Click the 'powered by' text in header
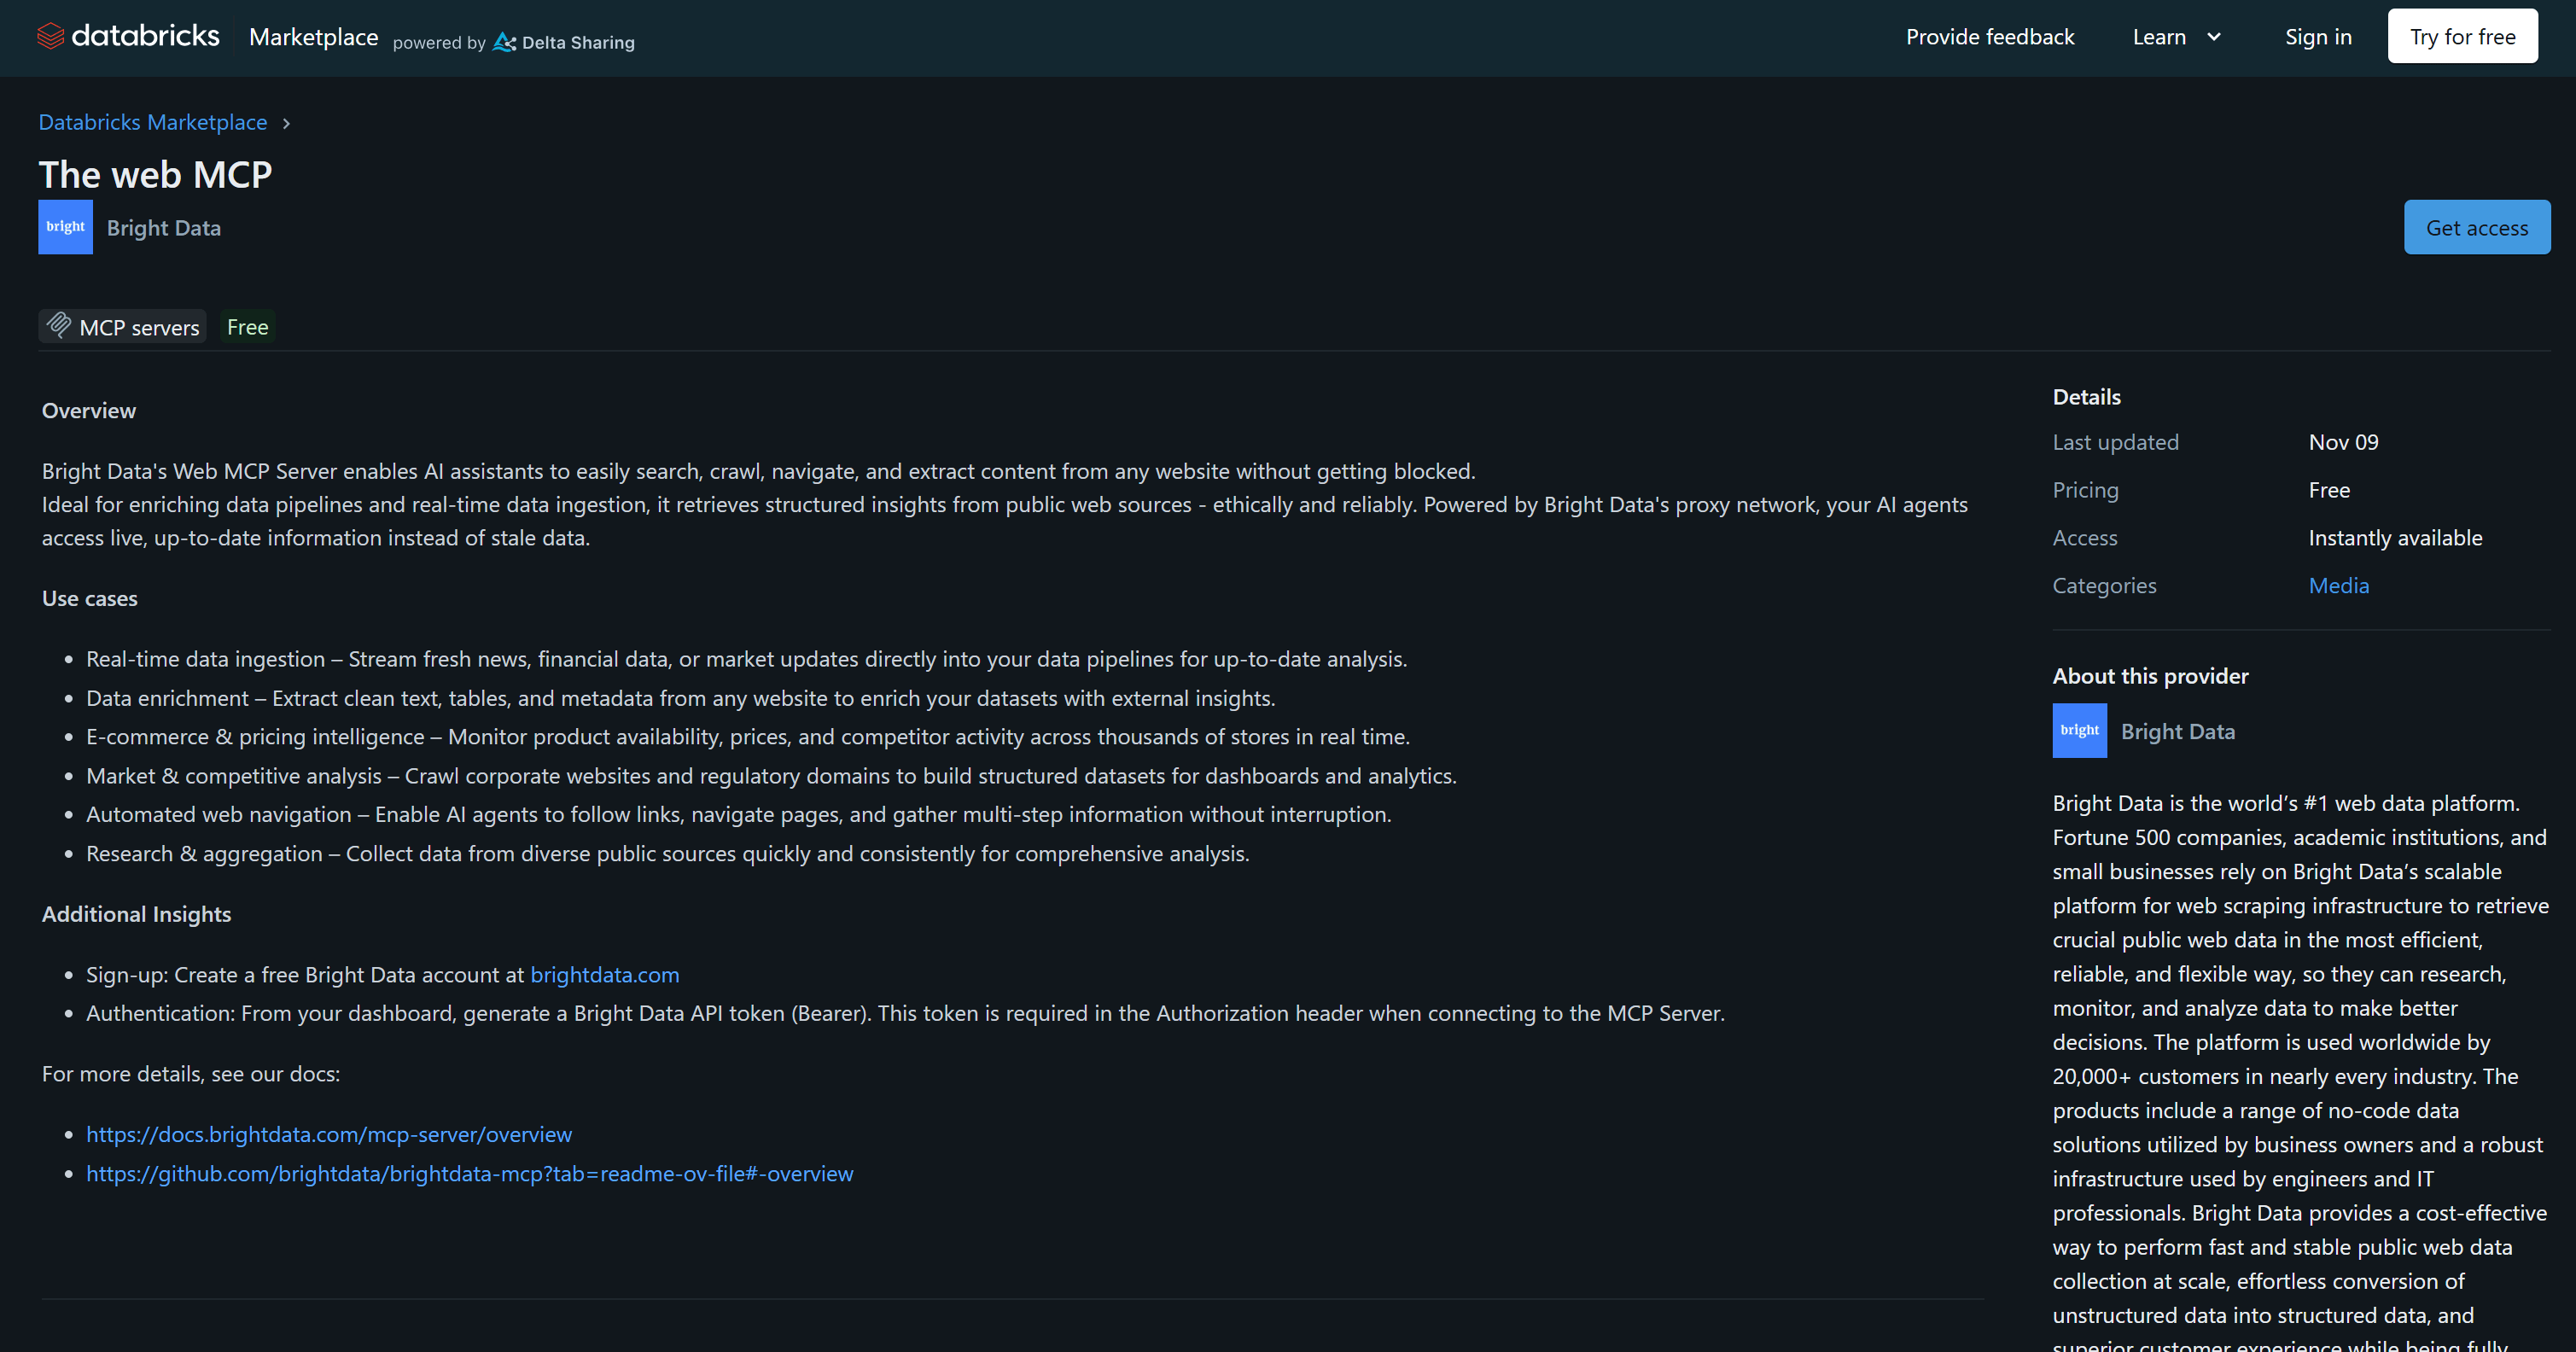This screenshot has height=1352, width=2576. coord(438,43)
